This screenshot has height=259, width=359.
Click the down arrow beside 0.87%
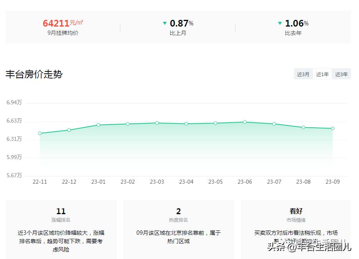[x=164, y=23]
